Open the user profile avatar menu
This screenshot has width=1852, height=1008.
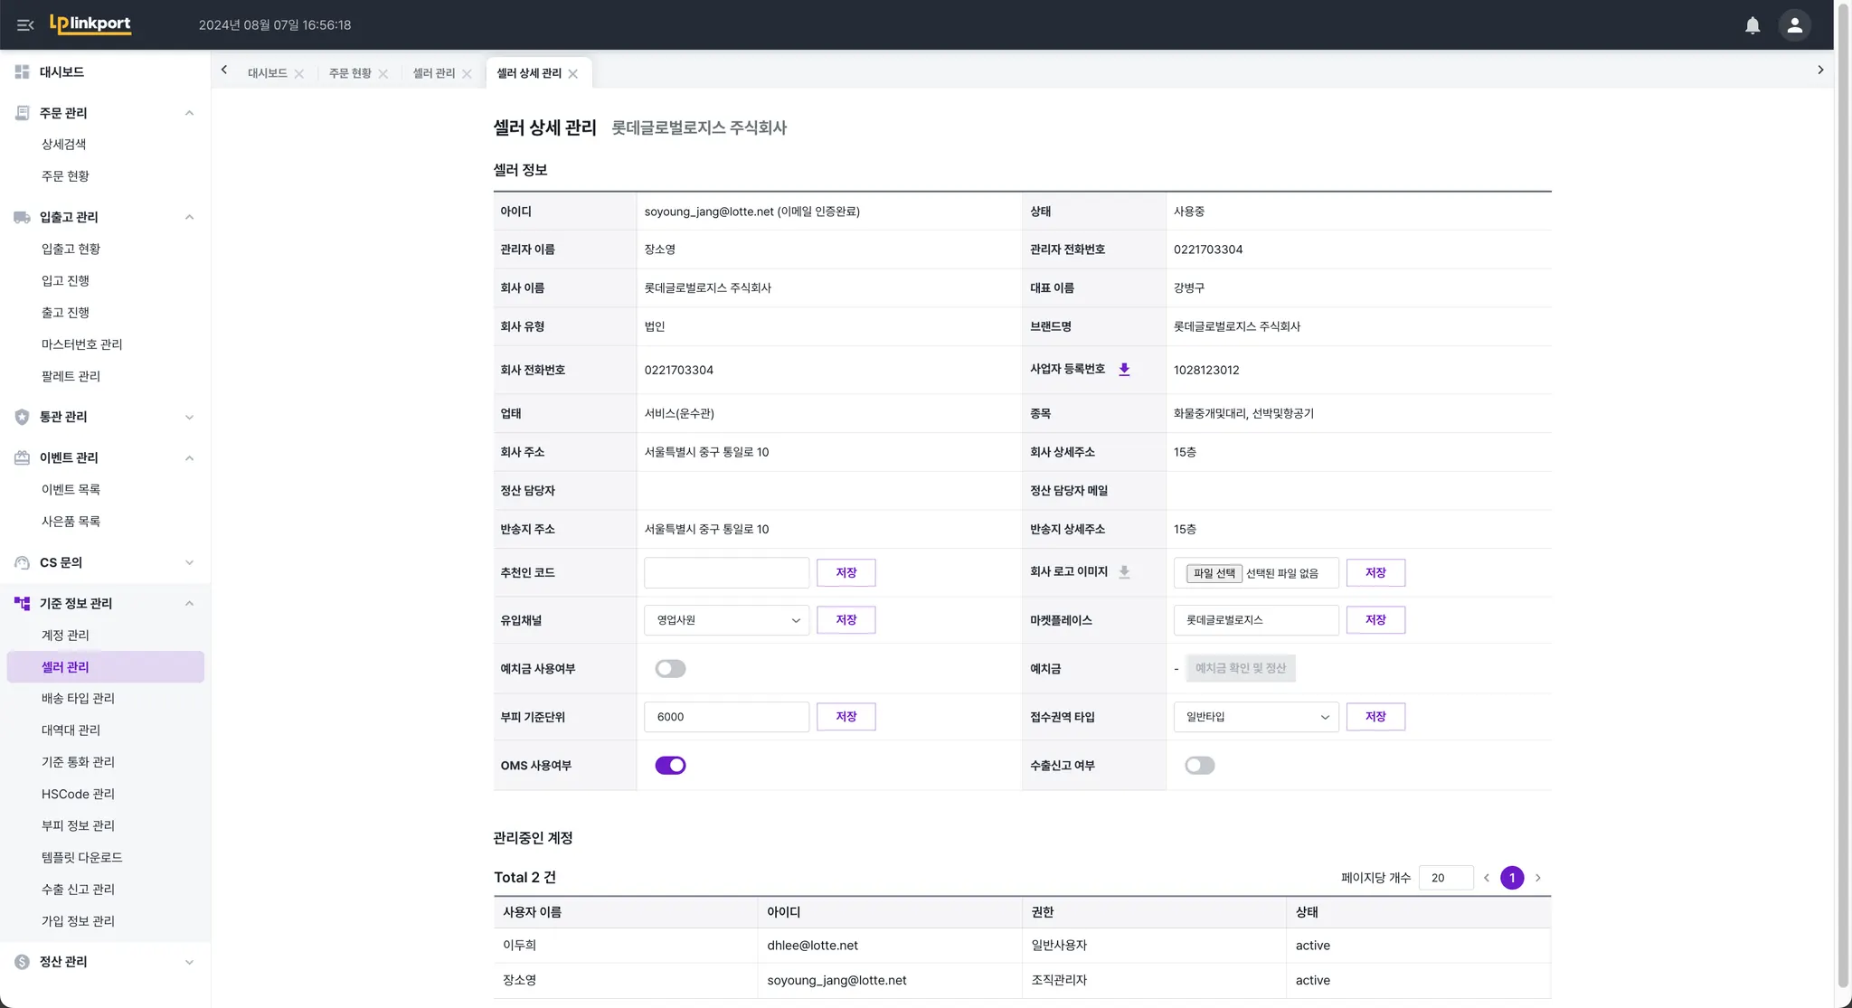tap(1794, 25)
